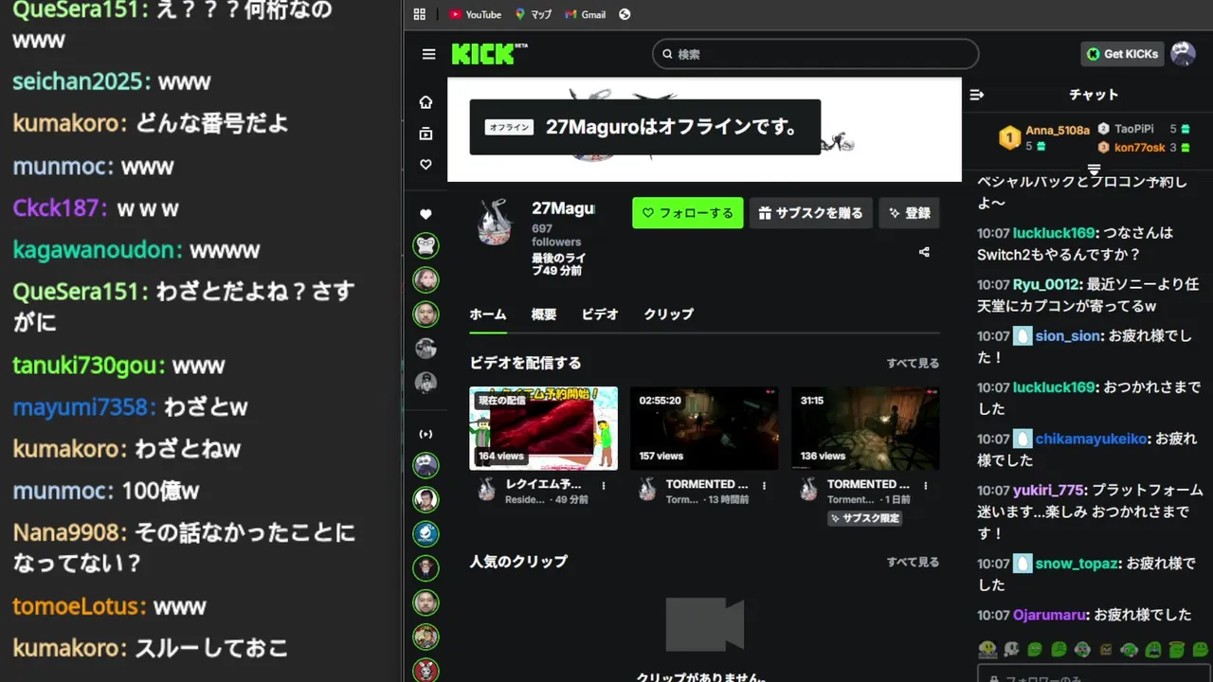This screenshot has width=1213, height=682.
Task: Click the 登録 subscribe button
Action: 910,213
